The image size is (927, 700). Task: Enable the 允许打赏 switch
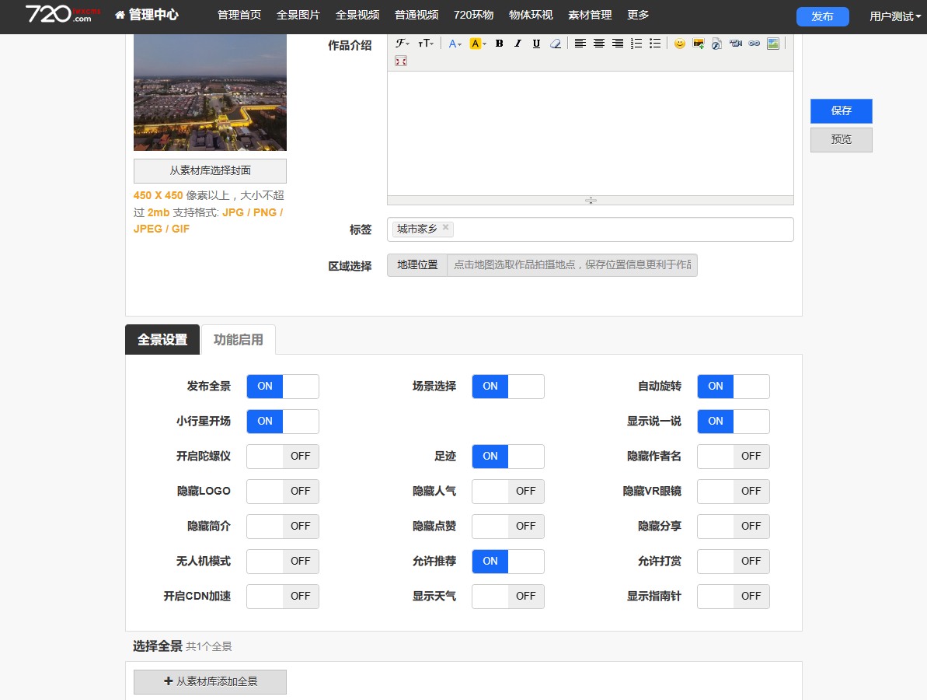733,562
